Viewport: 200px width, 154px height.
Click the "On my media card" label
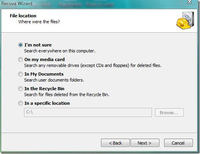(x=45, y=59)
